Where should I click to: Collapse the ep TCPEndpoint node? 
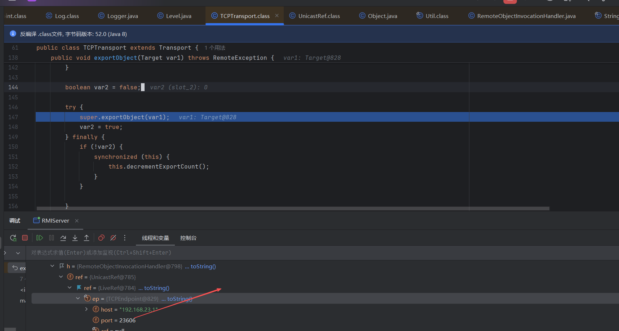pyautogui.click(x=78, y=299)
